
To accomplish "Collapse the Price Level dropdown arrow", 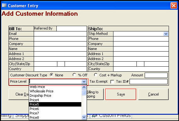I will pyautogui.click(x=84, y=82).
